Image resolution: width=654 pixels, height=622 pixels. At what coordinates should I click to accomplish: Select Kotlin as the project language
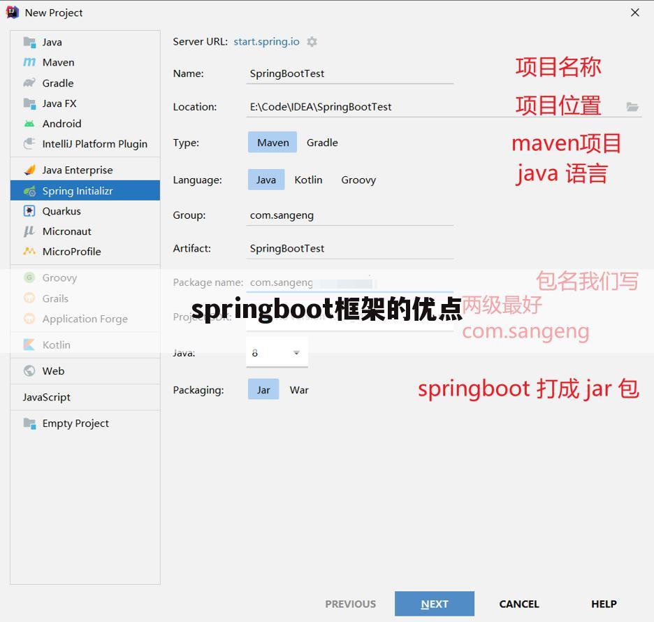308,180
